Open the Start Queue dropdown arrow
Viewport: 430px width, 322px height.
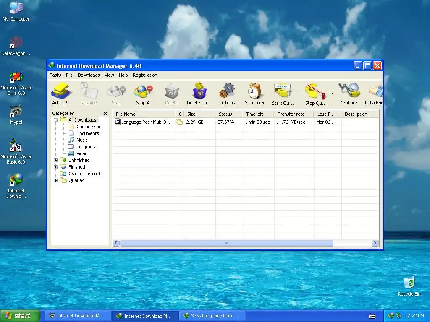(299, 93)
